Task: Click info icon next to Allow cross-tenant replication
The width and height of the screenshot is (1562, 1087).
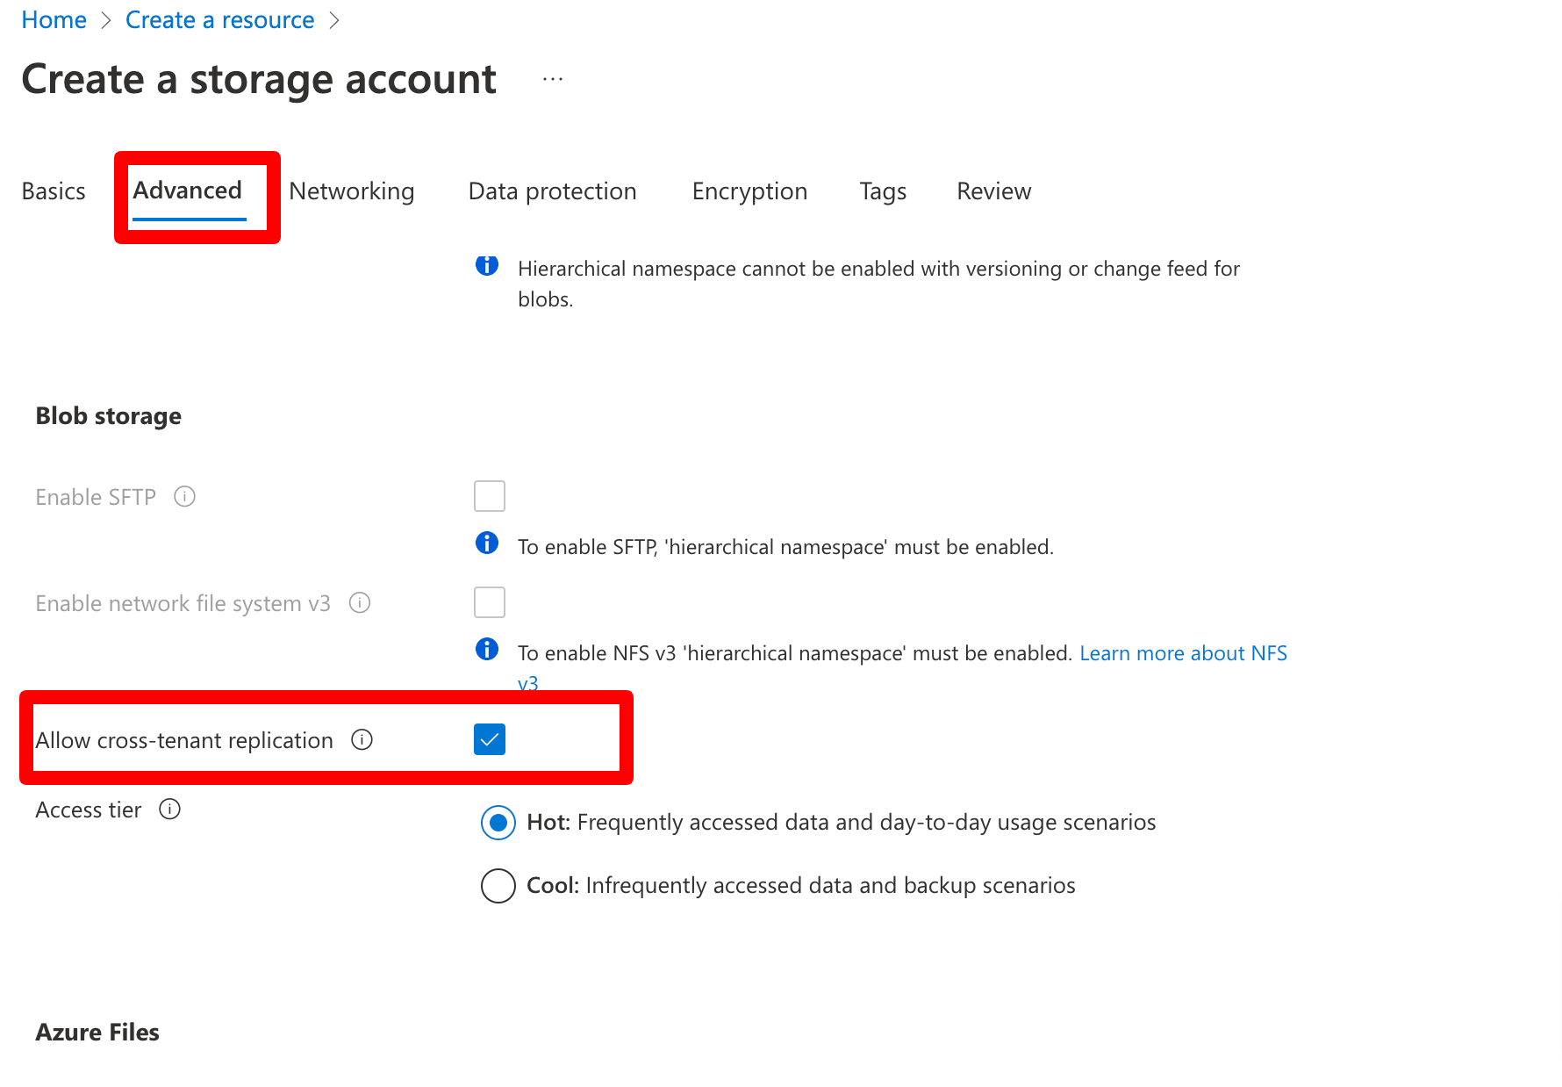Action: coord(362,740)
